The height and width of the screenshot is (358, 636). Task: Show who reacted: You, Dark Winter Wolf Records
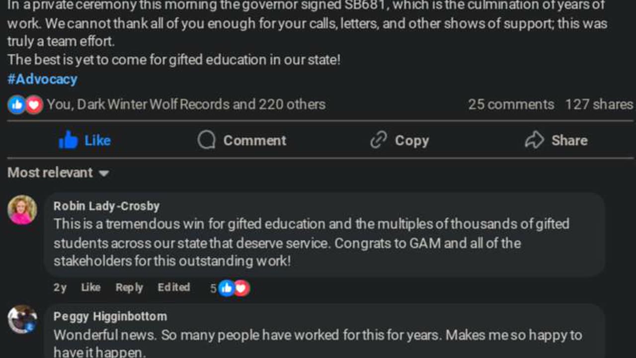(x=186, y=104)
